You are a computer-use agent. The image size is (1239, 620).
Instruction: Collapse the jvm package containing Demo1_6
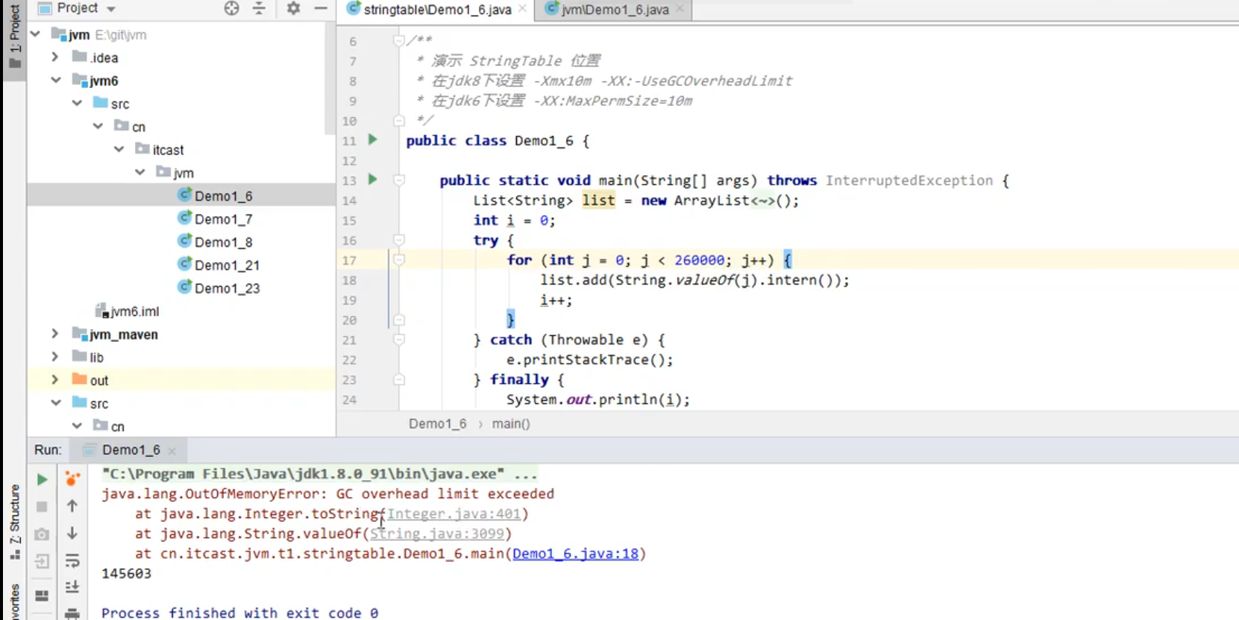[139, 172]
